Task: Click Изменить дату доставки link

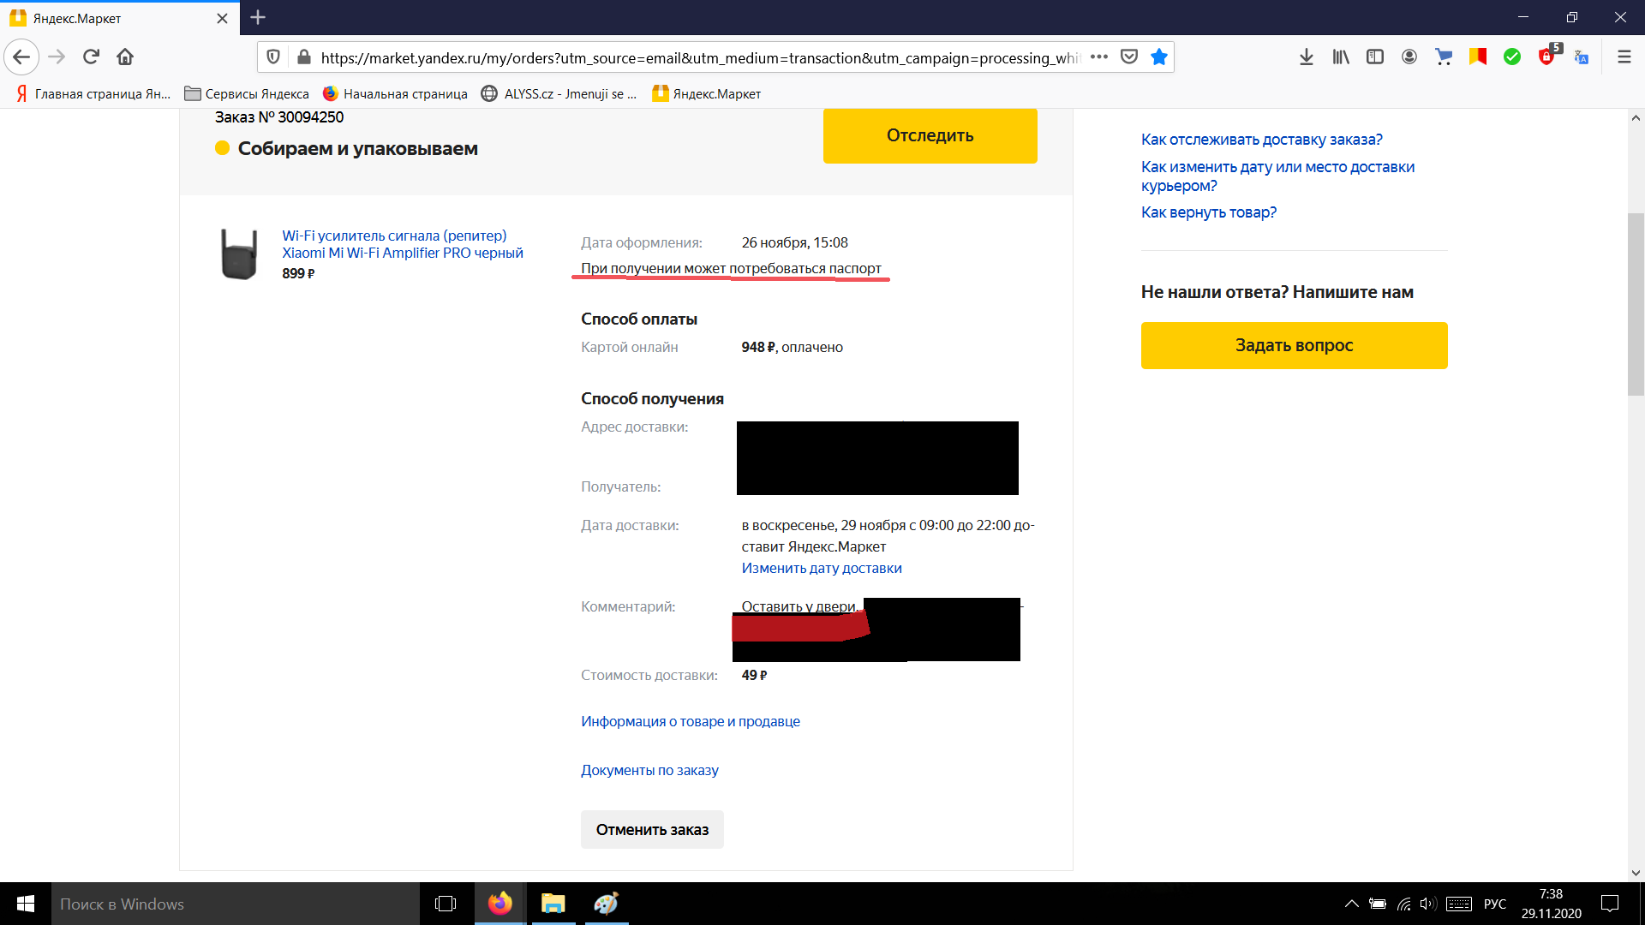Action: (x=822, y=568)
